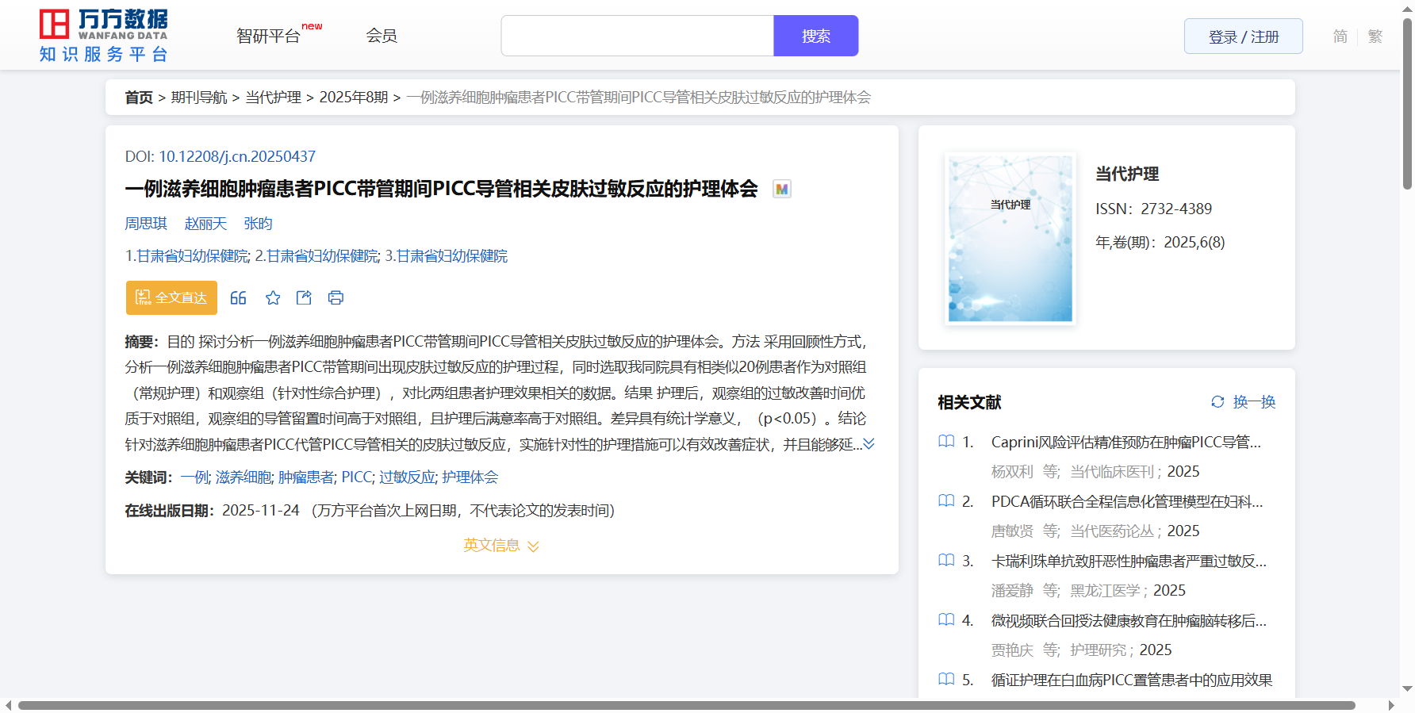Click the star favorite icon
Image resolution: width=1415 pixels, height=713 pixels.
tap(273, 297)
